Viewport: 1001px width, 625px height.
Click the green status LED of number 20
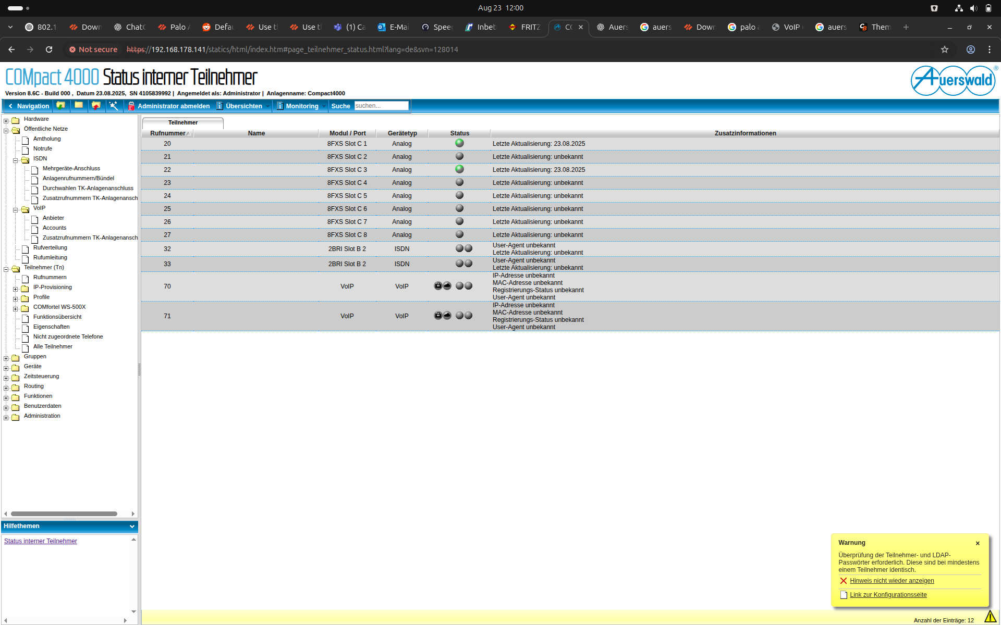tap(459, 143)
